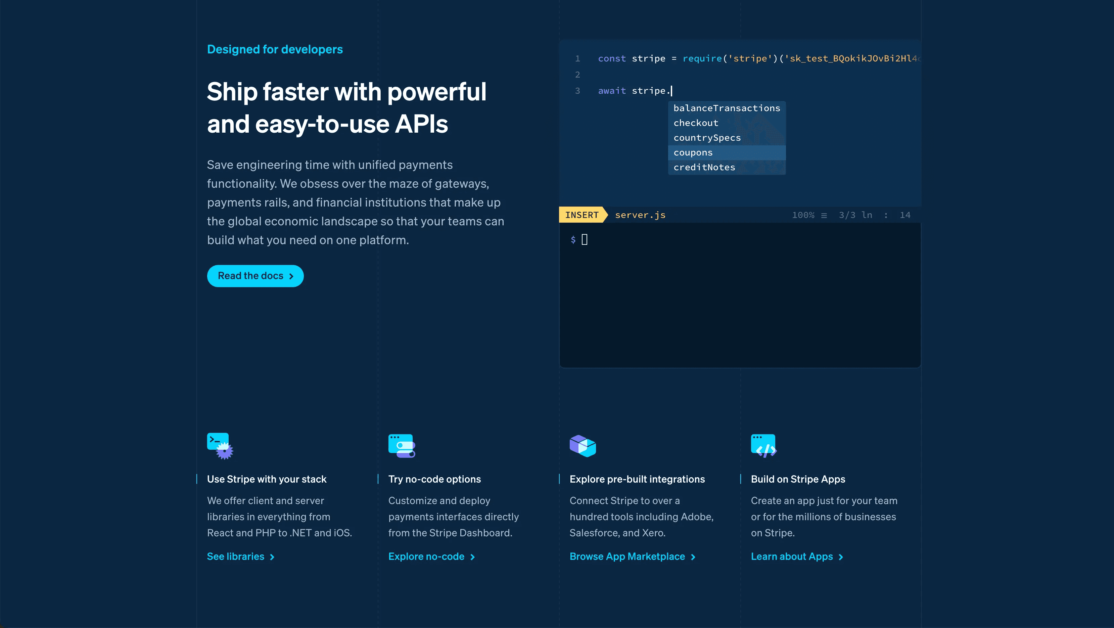Viewport: 1114px width, 628px height.
Task: Select checkout in the autocomplete list
Action: (727, 123)
